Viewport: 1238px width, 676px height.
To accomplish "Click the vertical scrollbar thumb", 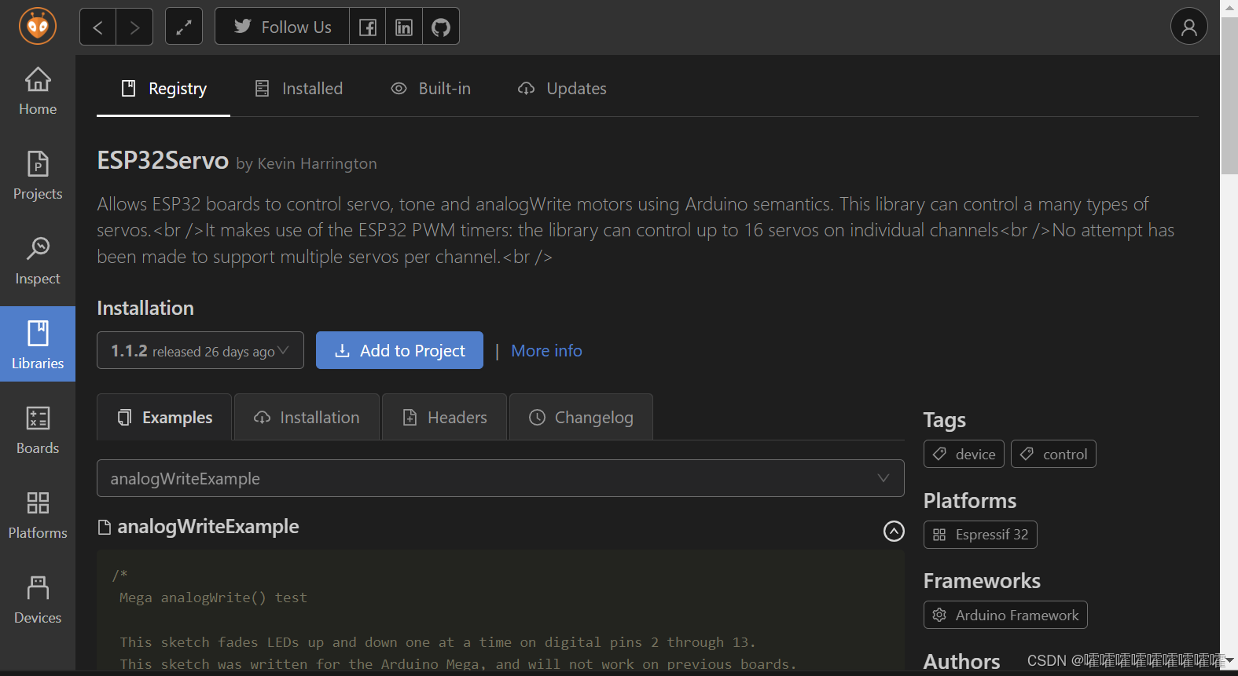I will pos(1229,94).
